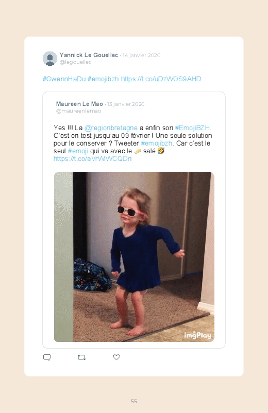
Task: Click the @maureenlemao handle
Action: click(x=78, y=111)
